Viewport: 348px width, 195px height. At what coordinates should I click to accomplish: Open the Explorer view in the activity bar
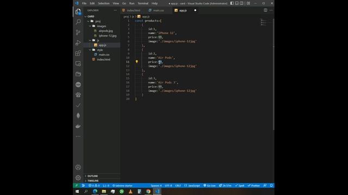[78, 11]
